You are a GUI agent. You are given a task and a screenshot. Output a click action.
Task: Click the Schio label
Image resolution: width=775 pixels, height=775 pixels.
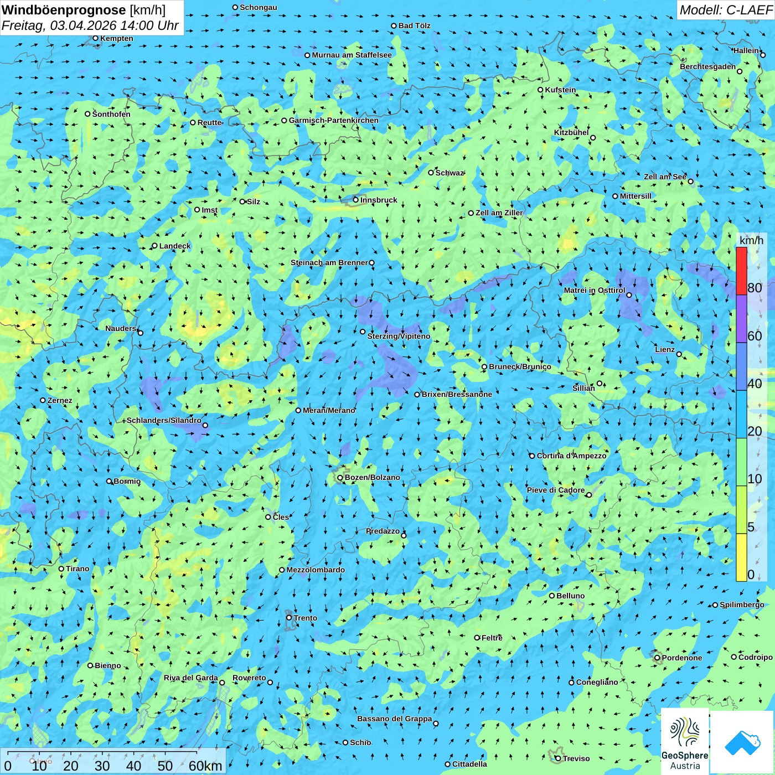[x=360, y=742]
